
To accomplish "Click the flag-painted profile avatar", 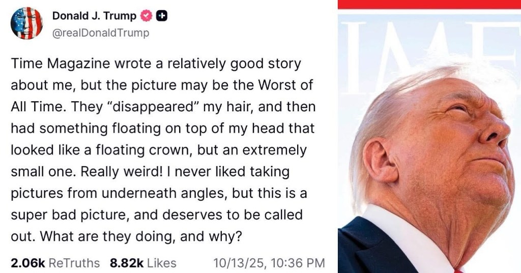I will (26, 23).
